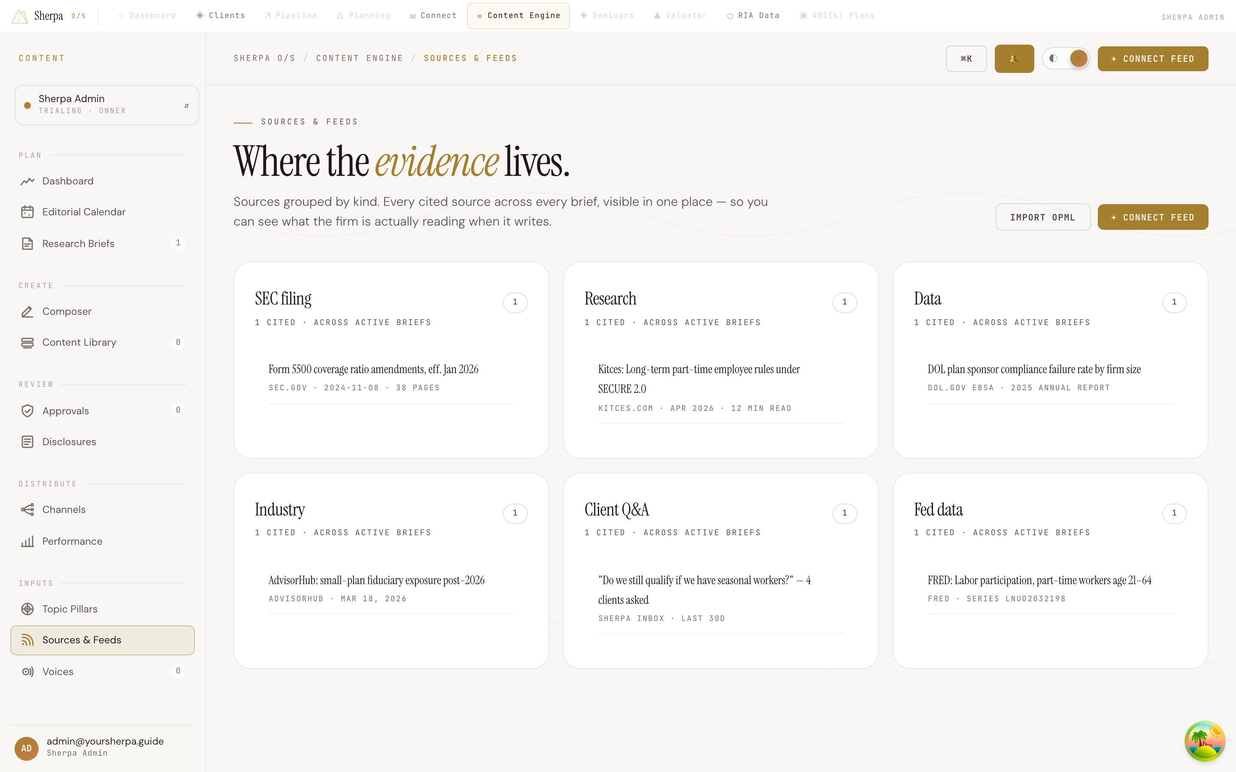Click the Research Briefs document icon
1236x772 pixels.
(x=27, y=244)
